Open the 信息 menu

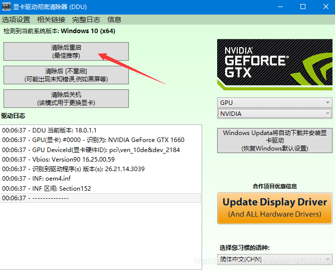[x=114, y=20]
